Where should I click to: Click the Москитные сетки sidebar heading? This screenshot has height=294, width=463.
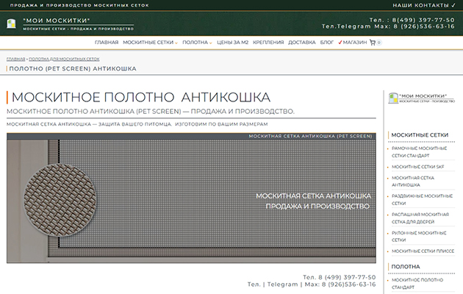420,135
